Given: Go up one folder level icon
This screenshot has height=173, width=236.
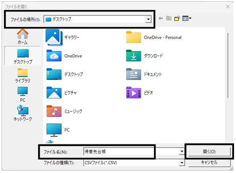Looking at the screenshot, I should (169, 18).
